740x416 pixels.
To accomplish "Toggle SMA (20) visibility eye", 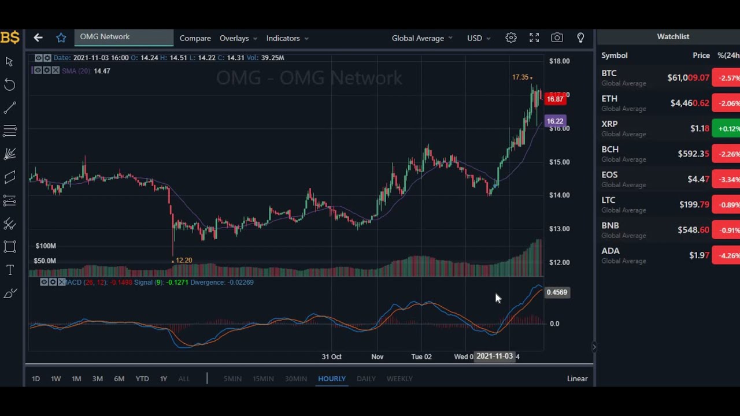I will 38,70.
